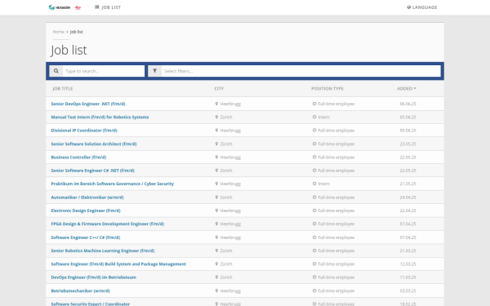
Task: Open FPGA Design & Firmware Development Engineer
Action: (x=108, y=224)
